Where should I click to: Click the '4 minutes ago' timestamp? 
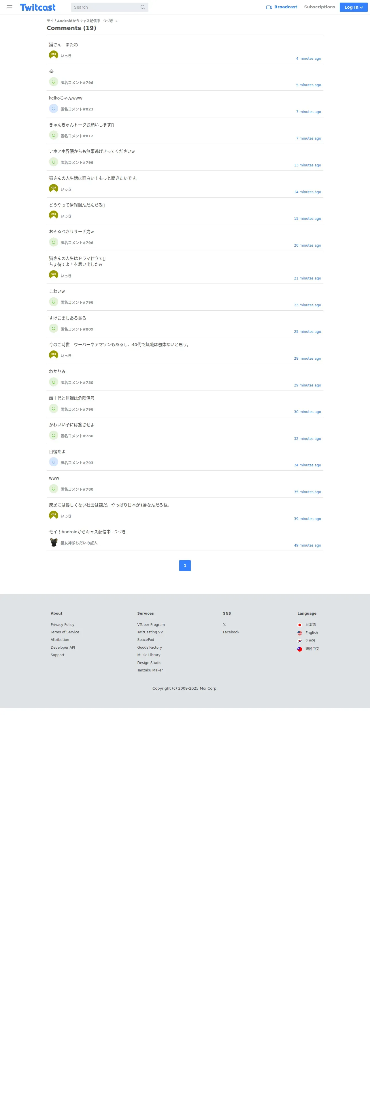(308, 59)
